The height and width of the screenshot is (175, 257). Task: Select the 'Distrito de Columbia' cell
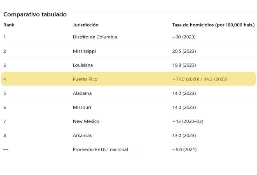[x=95, y=37]
